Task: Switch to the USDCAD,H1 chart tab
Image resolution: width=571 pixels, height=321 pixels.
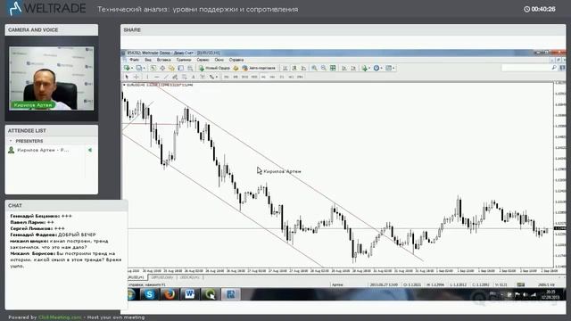Action: 190,277
